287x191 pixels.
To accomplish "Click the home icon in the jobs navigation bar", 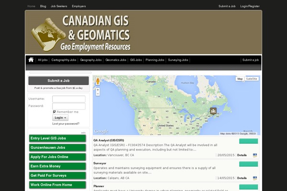I will [x=31, y=60].
